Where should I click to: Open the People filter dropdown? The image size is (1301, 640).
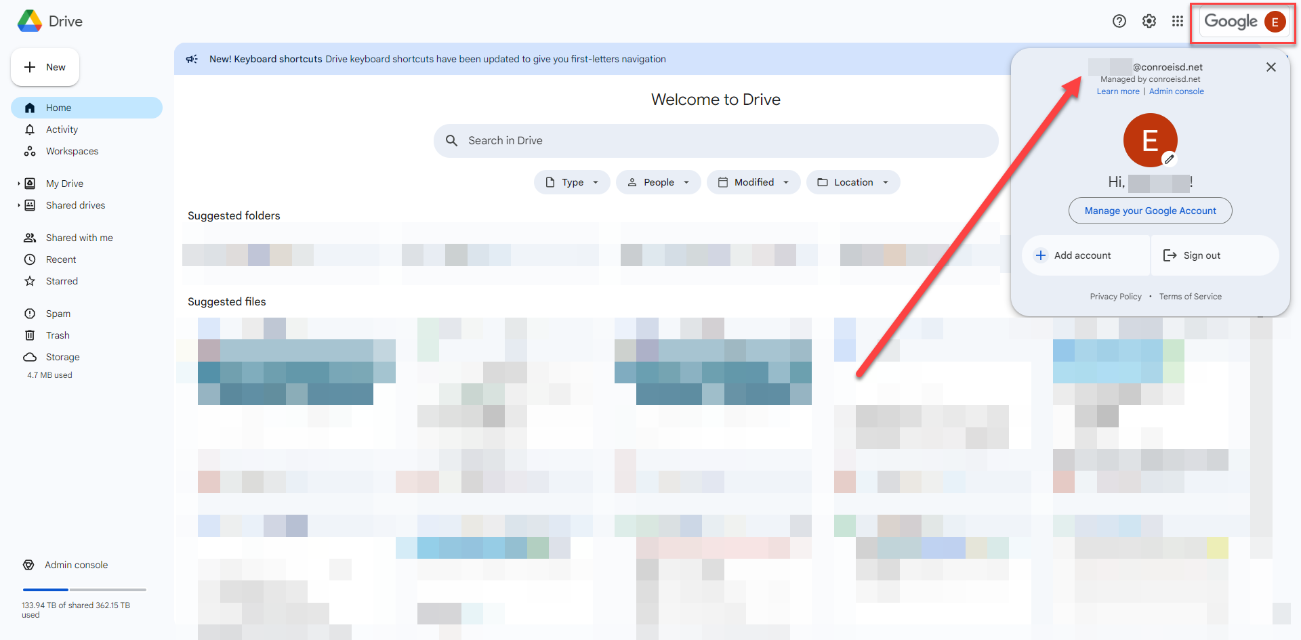(658, 182)
